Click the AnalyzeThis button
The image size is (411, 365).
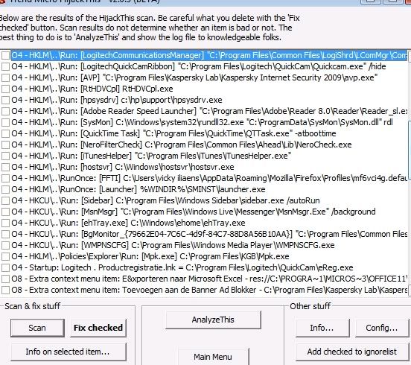pyautogui.click(x=213, y=320)
